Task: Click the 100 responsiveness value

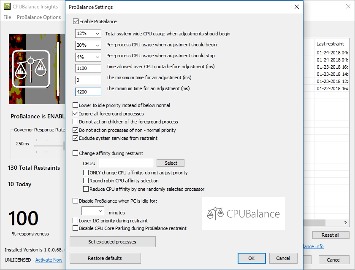Action: pos(23,218)
